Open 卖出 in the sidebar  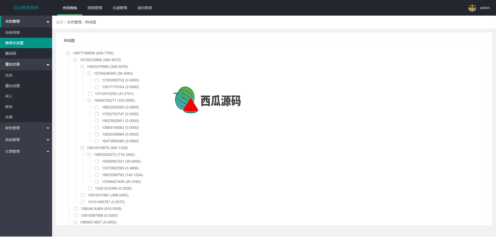(x=26, y=107)
